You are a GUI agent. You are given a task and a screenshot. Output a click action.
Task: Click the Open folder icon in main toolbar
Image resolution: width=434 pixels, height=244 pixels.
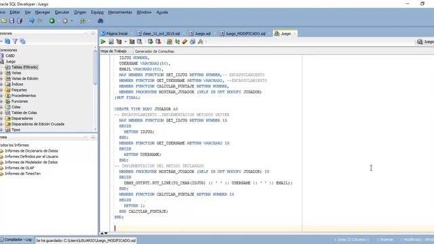tap(4, 21)
